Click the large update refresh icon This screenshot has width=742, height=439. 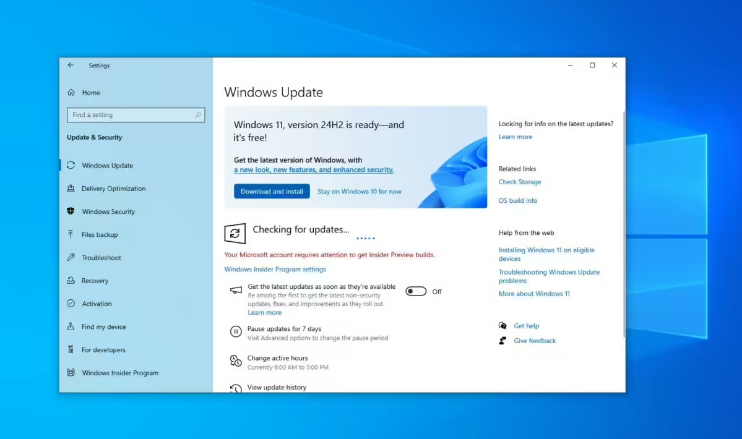235,233
